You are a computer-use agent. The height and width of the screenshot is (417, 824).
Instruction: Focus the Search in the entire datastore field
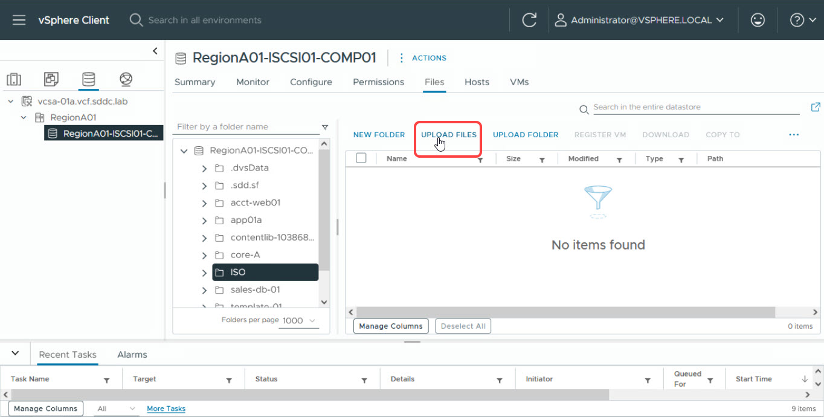[x=696, y=107]
